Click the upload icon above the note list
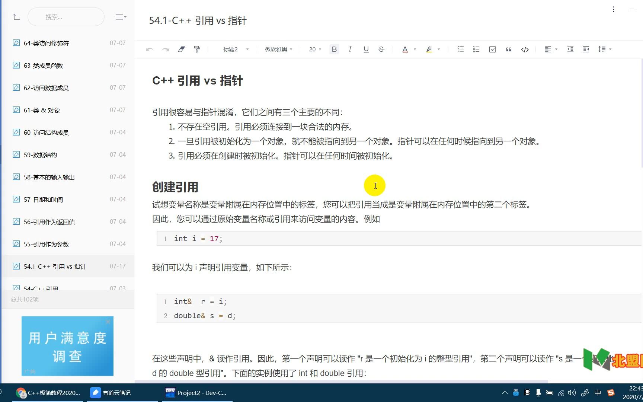 16,17
